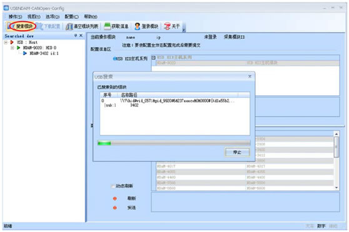Click the 搜索模块 search module toolbar button
This screenshot has width=349, height=232.
(21, 26)
